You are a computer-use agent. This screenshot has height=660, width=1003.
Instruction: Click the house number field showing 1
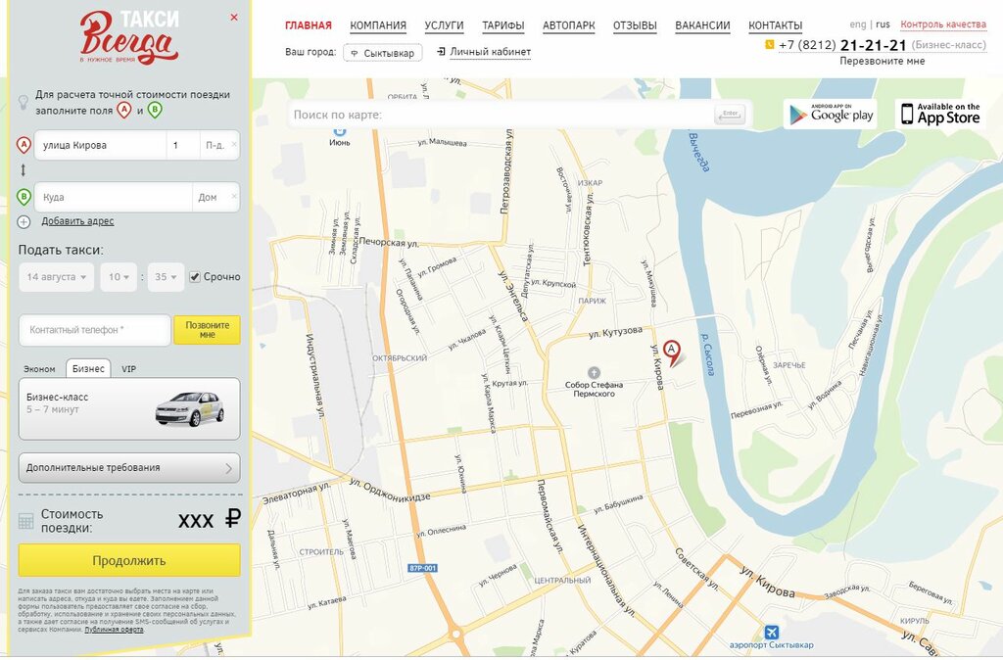tap(183, 145)
